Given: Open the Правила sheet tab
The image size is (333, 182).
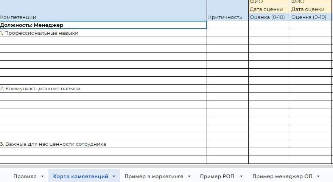Looking at the screenshot, I should coord(25,176).
